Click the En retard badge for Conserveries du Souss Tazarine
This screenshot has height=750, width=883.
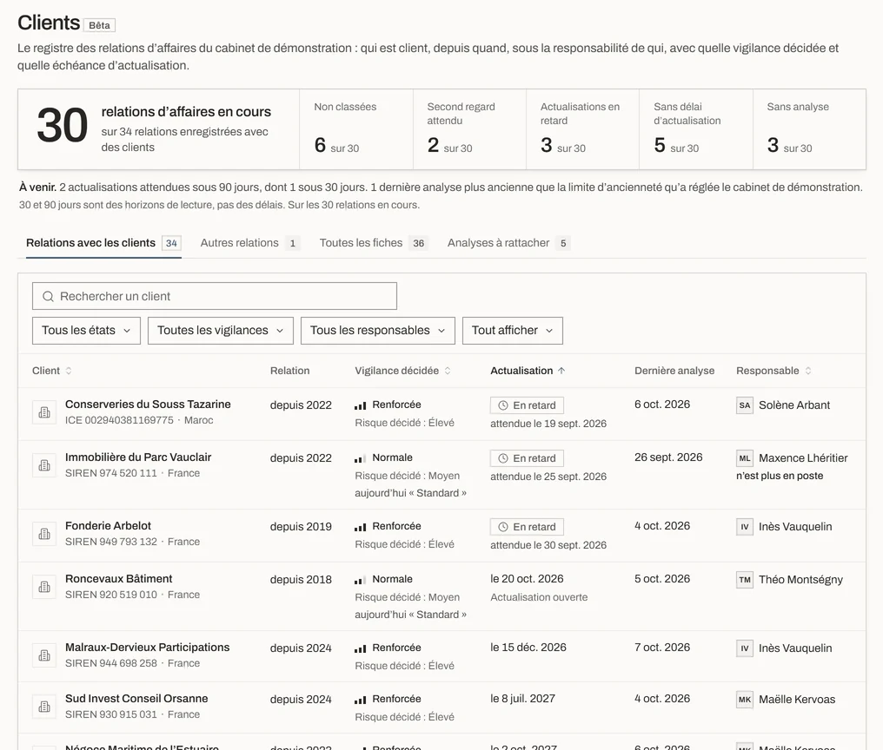(527, 405)
